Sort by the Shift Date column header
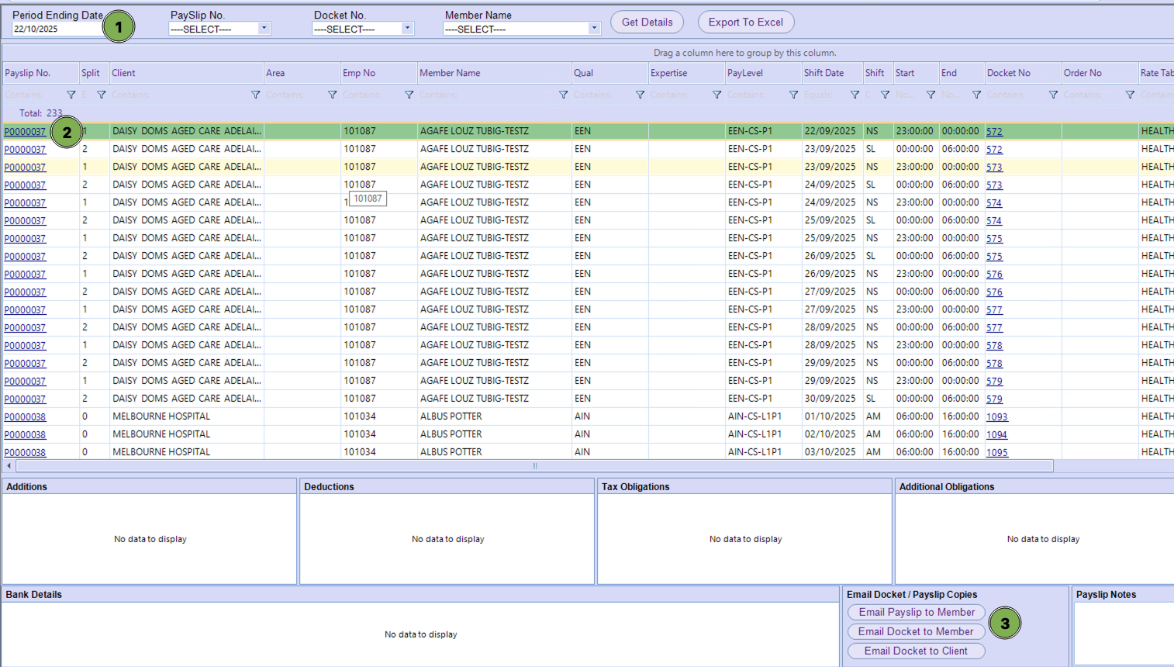 [x=824, y=73]
